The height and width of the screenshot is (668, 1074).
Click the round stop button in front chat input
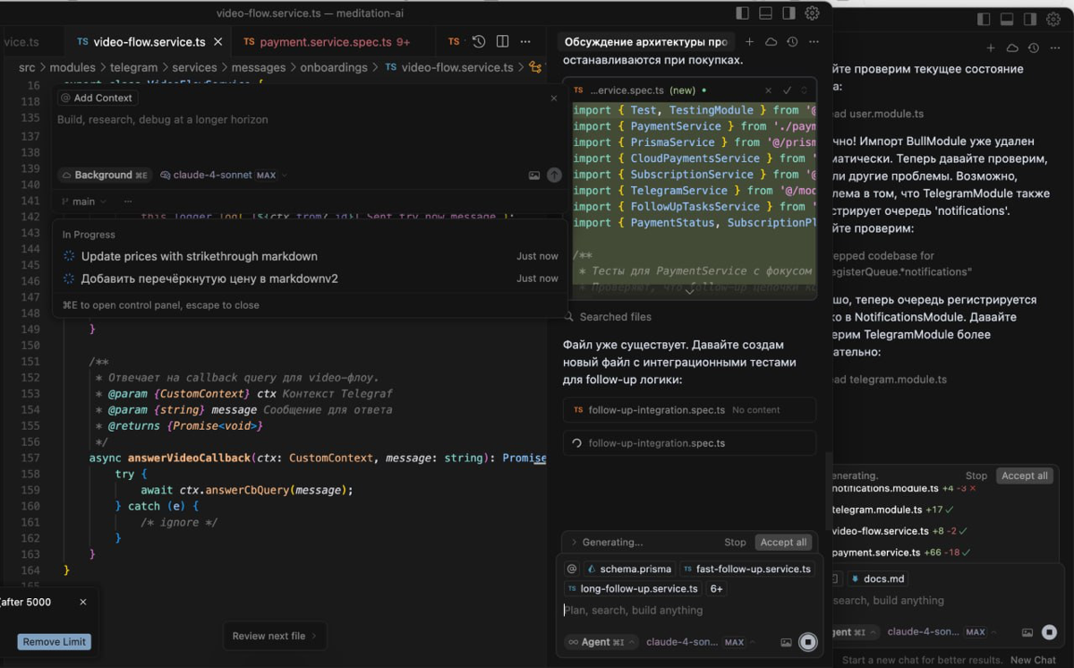808,642
